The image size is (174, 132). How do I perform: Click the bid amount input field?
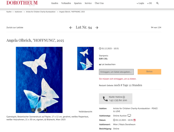[x=116, y=72]
